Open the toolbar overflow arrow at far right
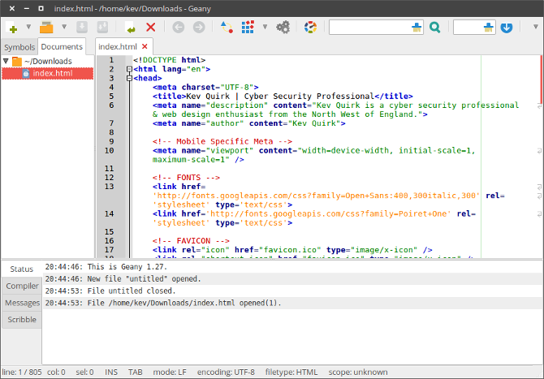 pyautogui.click(x=535, y=27)
